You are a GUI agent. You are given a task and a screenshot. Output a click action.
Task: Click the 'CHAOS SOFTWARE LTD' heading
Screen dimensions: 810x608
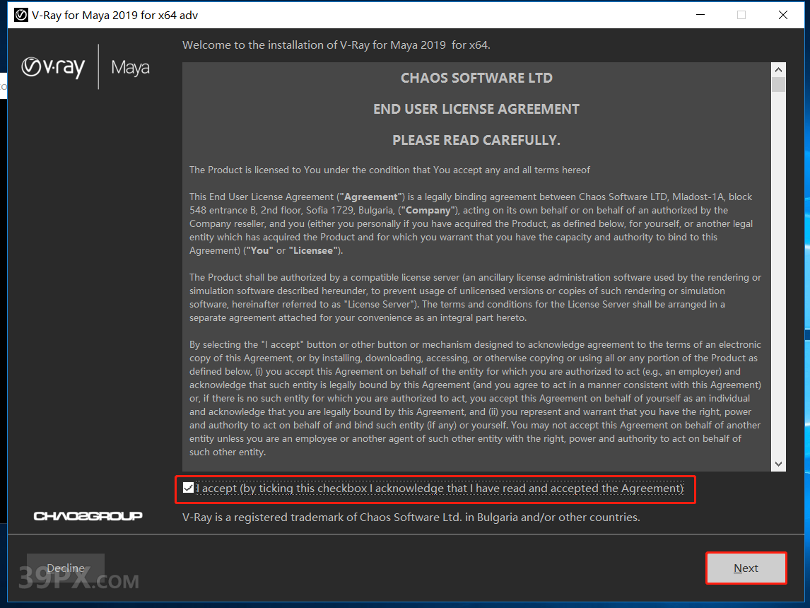pos(476,78)
